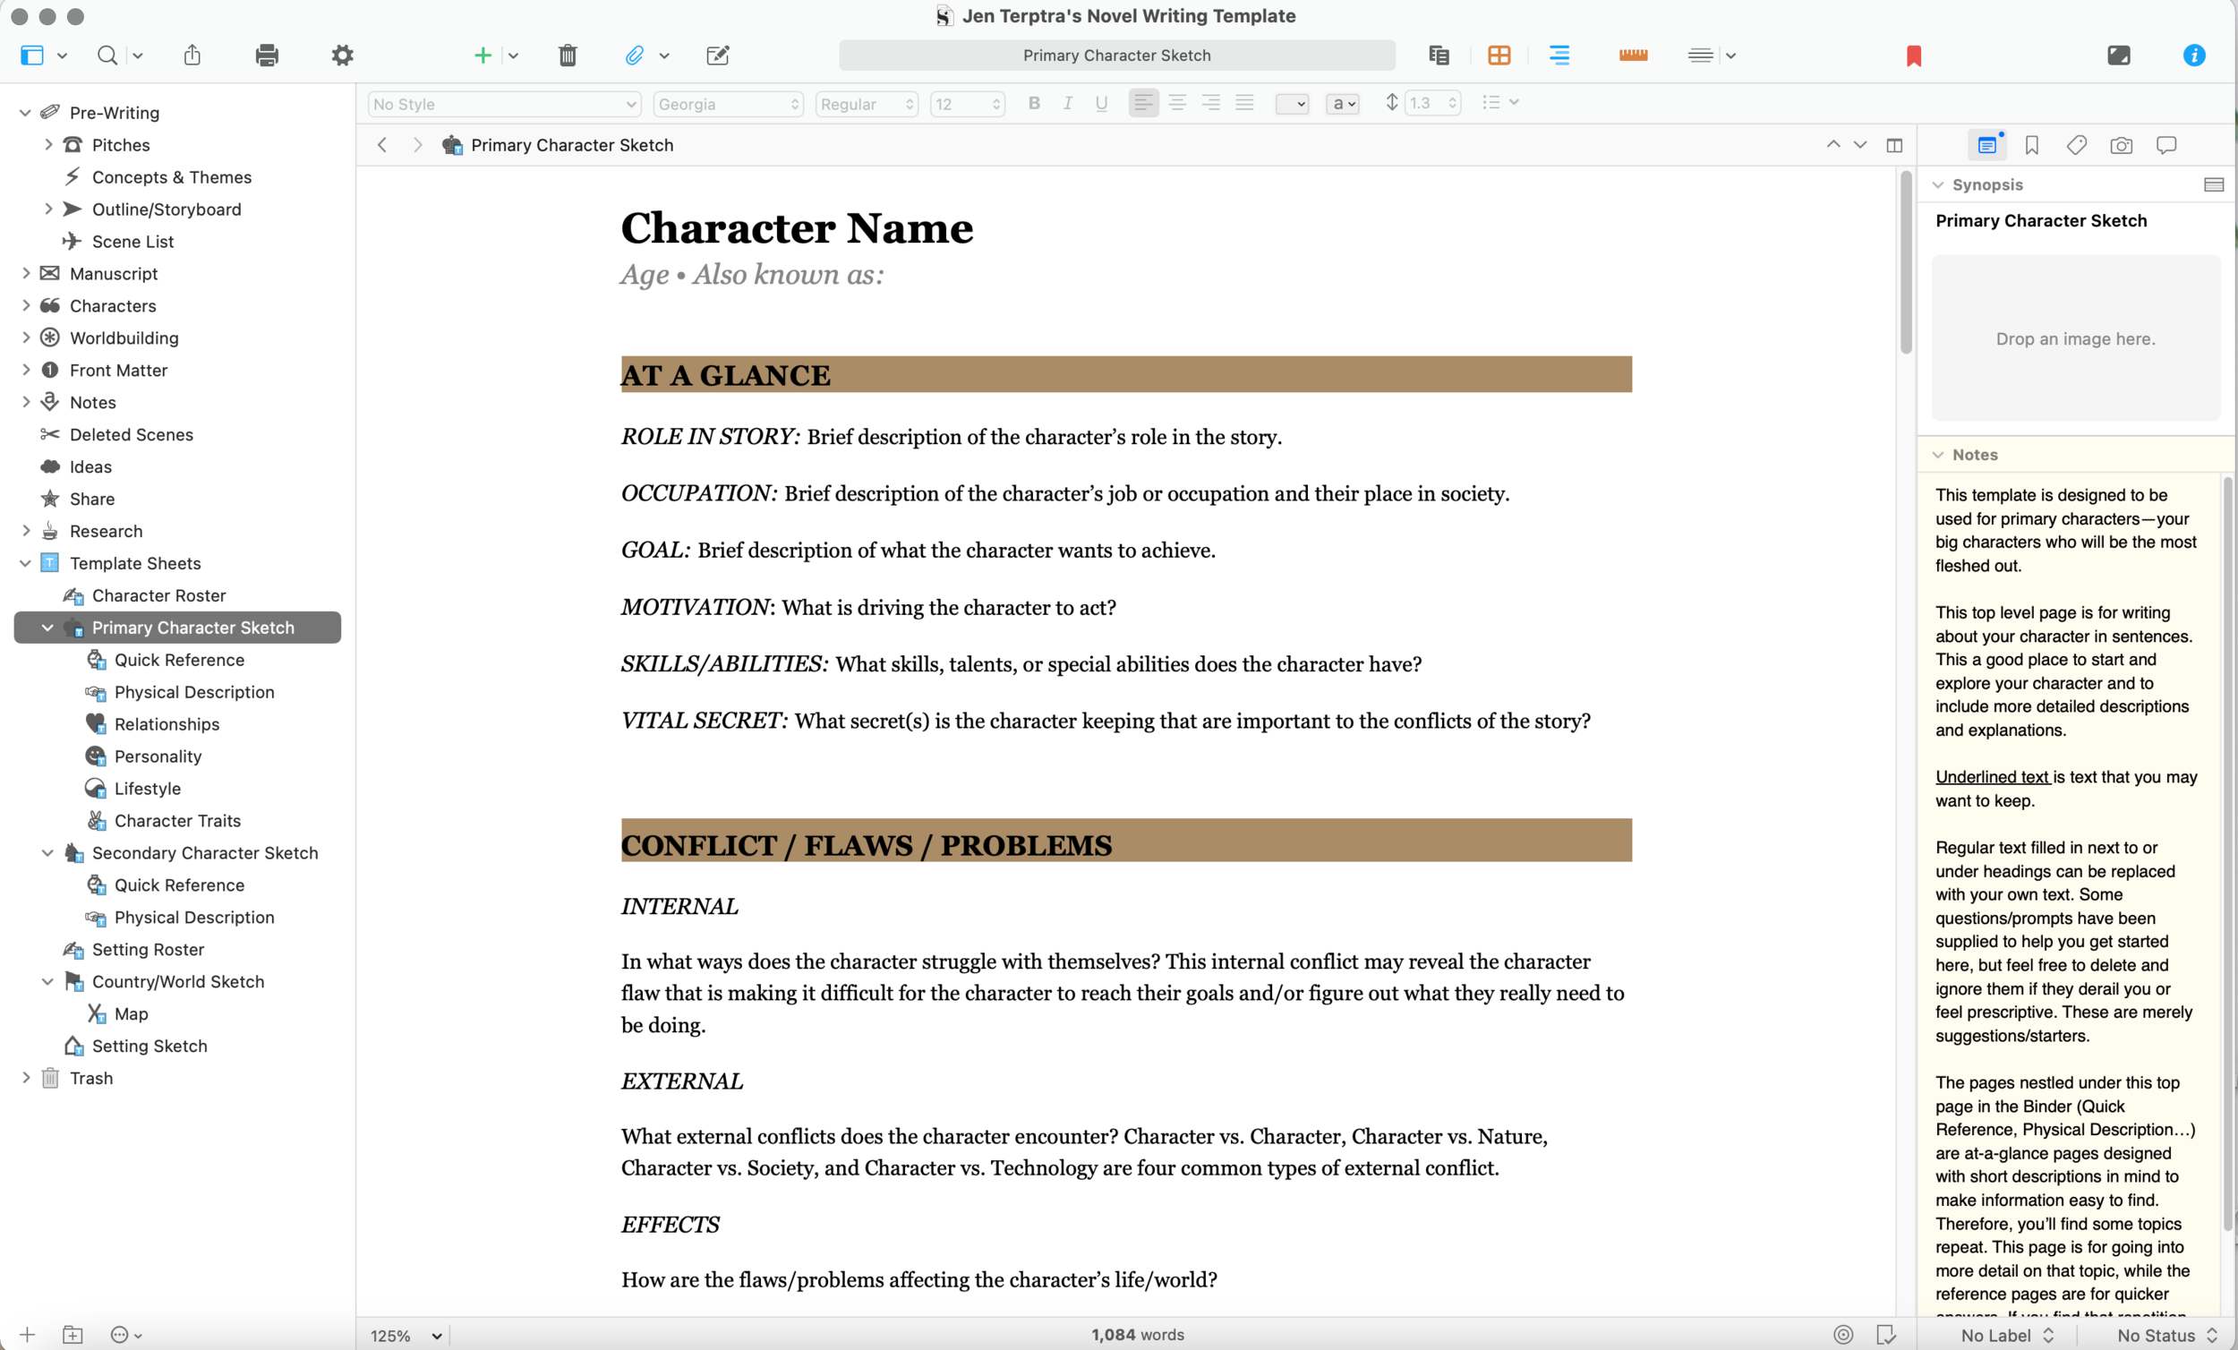
Task: Expand the Characters folder in Binder
Action: point(25,305)
